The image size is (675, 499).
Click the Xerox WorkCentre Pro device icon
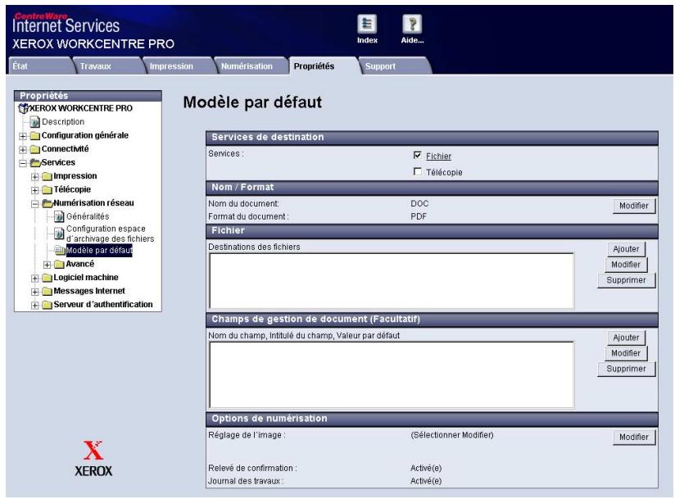23,108
